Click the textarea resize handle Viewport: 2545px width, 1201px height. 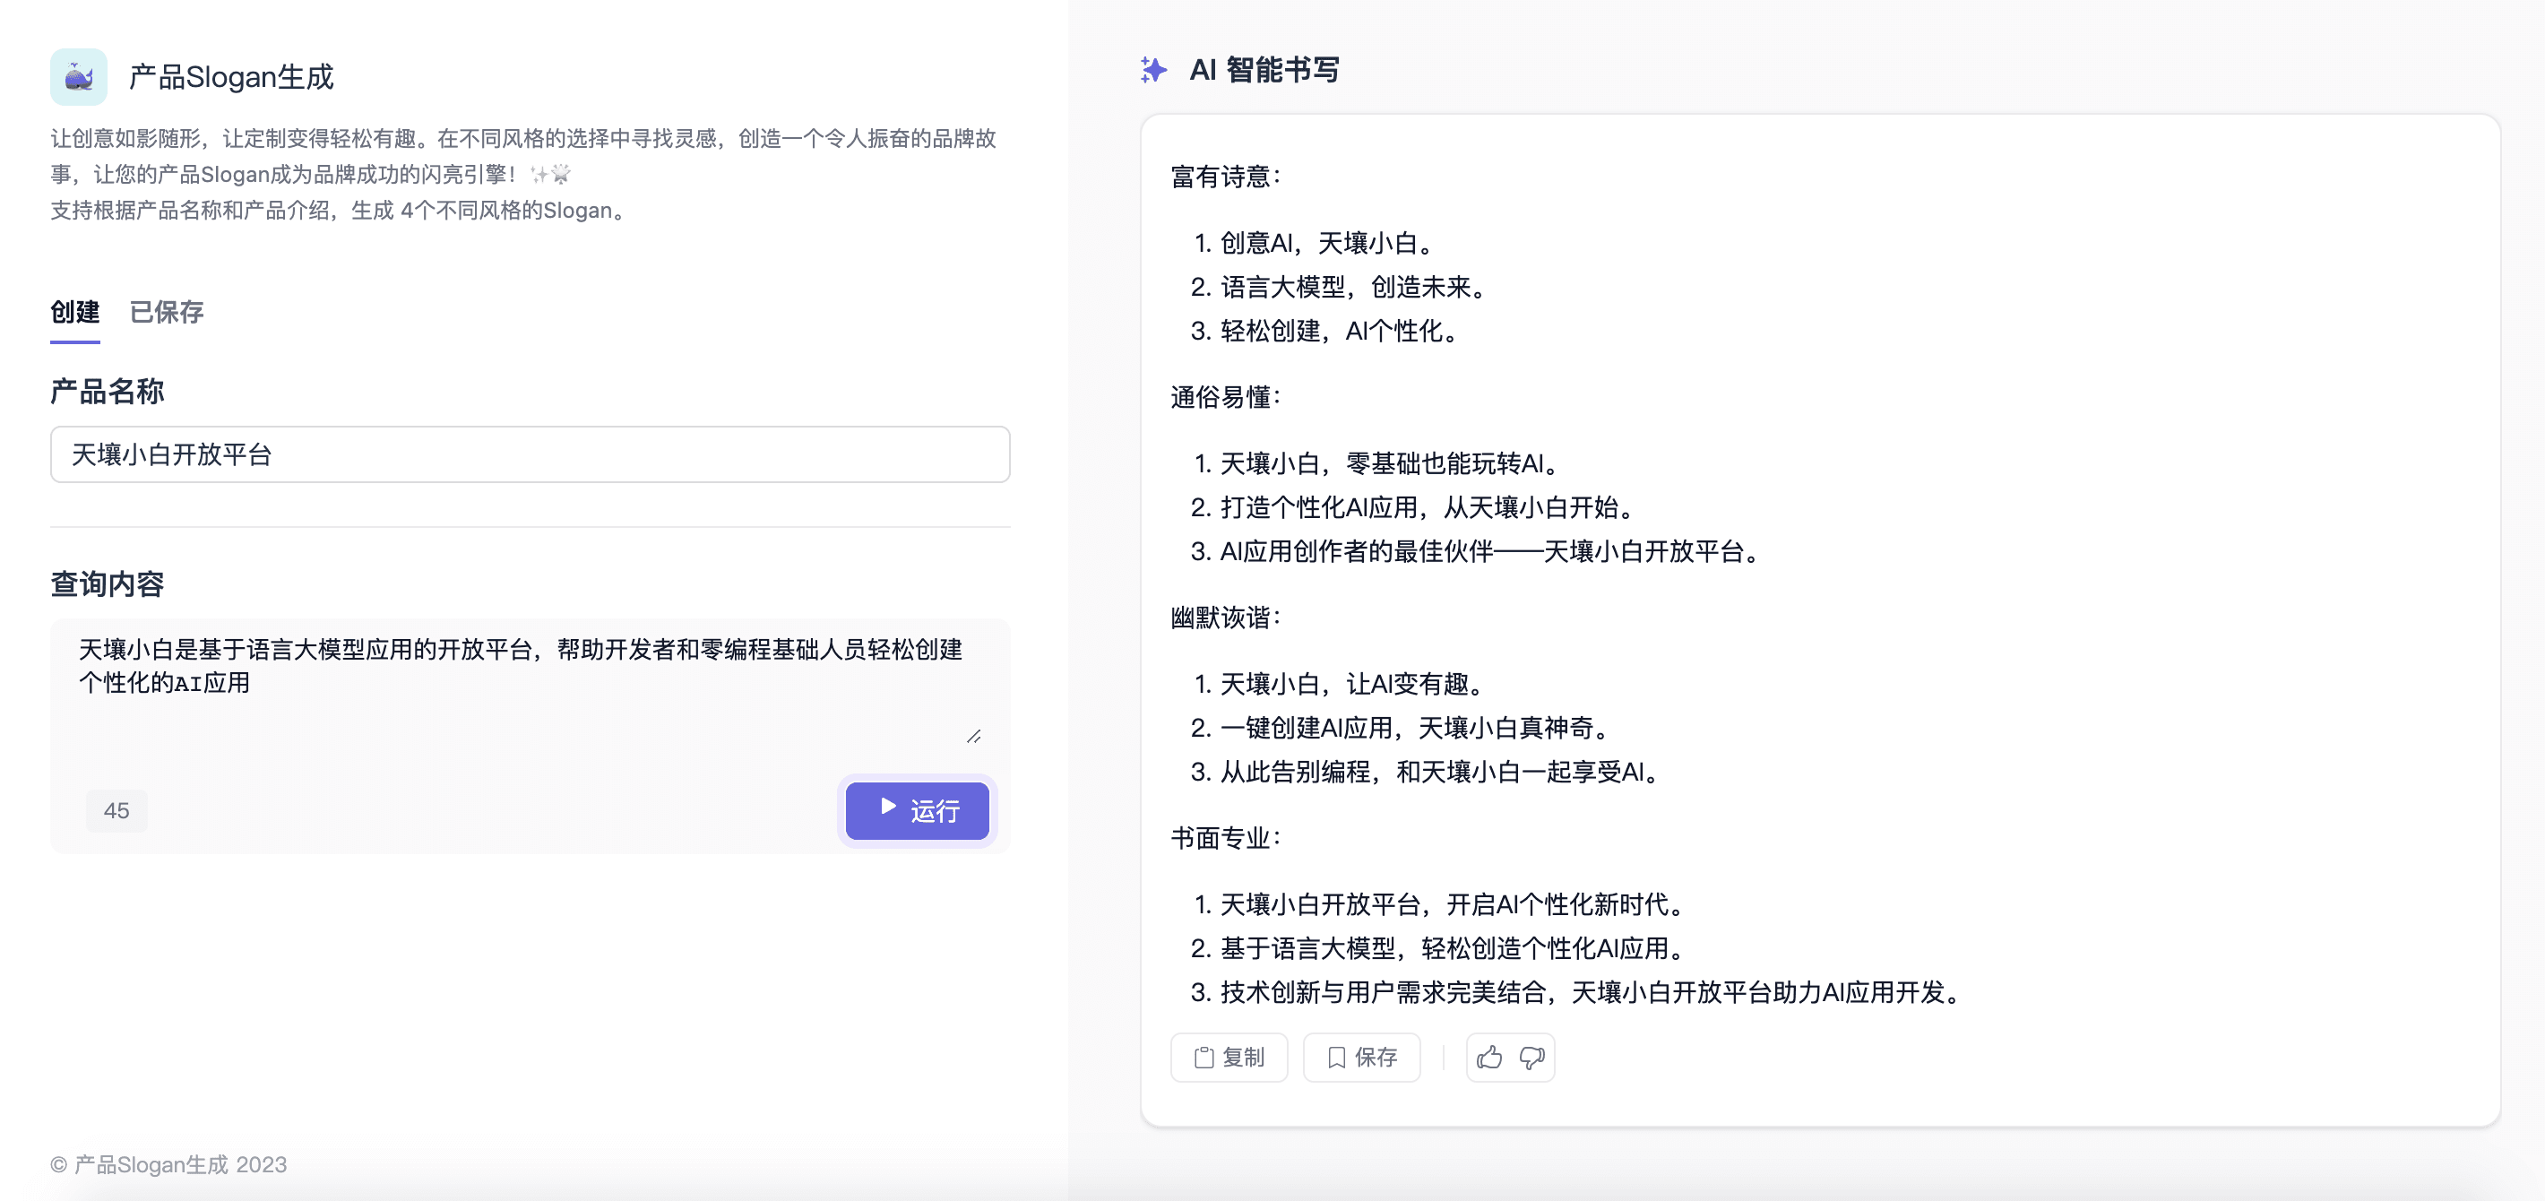(973, 737)
